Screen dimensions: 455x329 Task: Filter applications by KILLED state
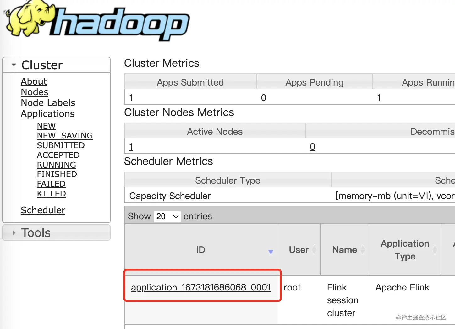[51, 194]
